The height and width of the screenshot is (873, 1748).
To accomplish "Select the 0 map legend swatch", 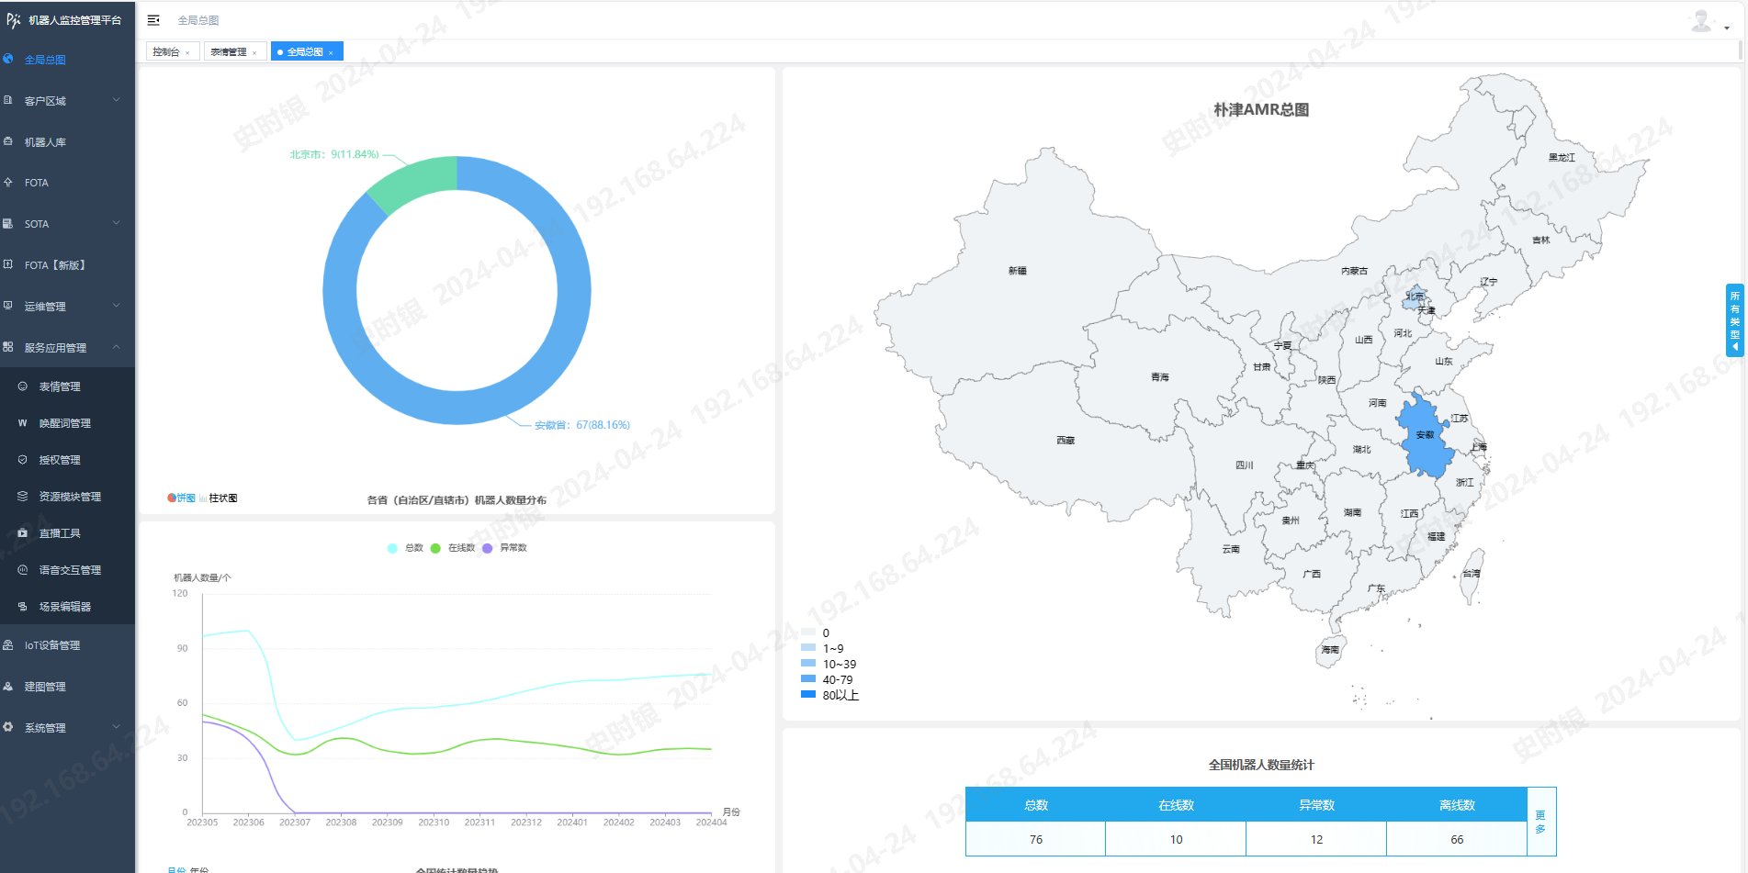I will 808,632.
